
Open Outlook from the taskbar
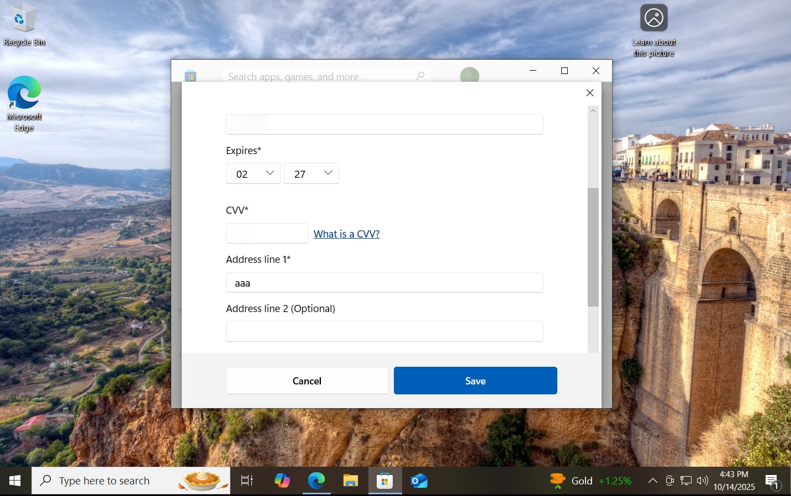point(419,481)
